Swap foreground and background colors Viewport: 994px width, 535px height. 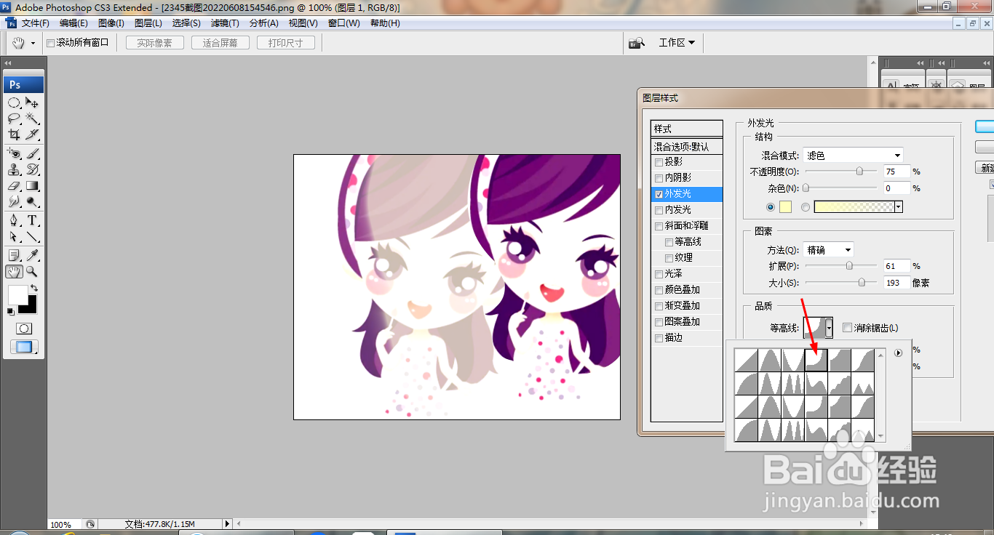pos(34,289)
